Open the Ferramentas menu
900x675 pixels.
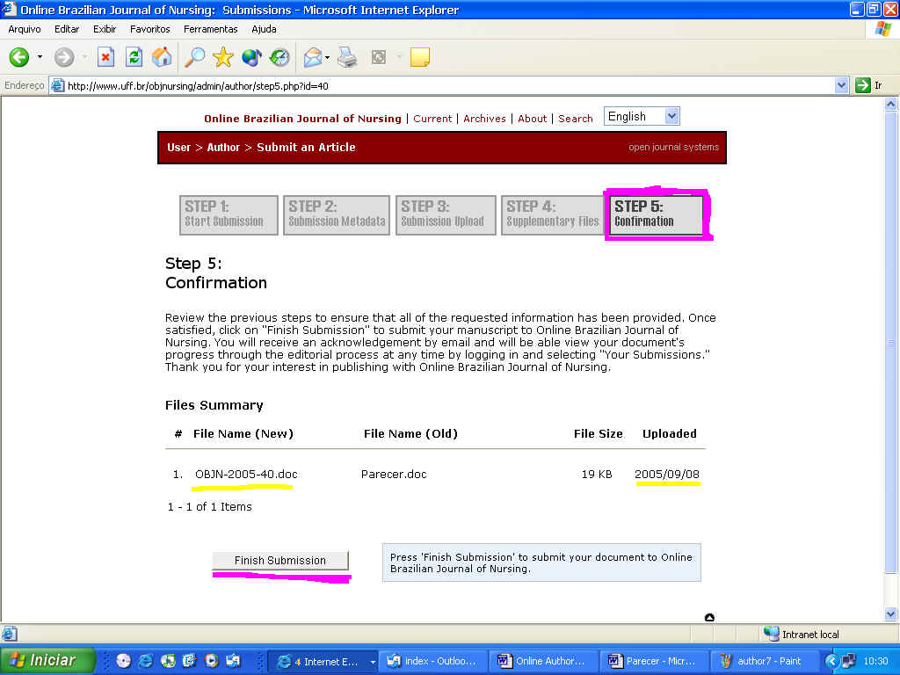click(210, 29)
